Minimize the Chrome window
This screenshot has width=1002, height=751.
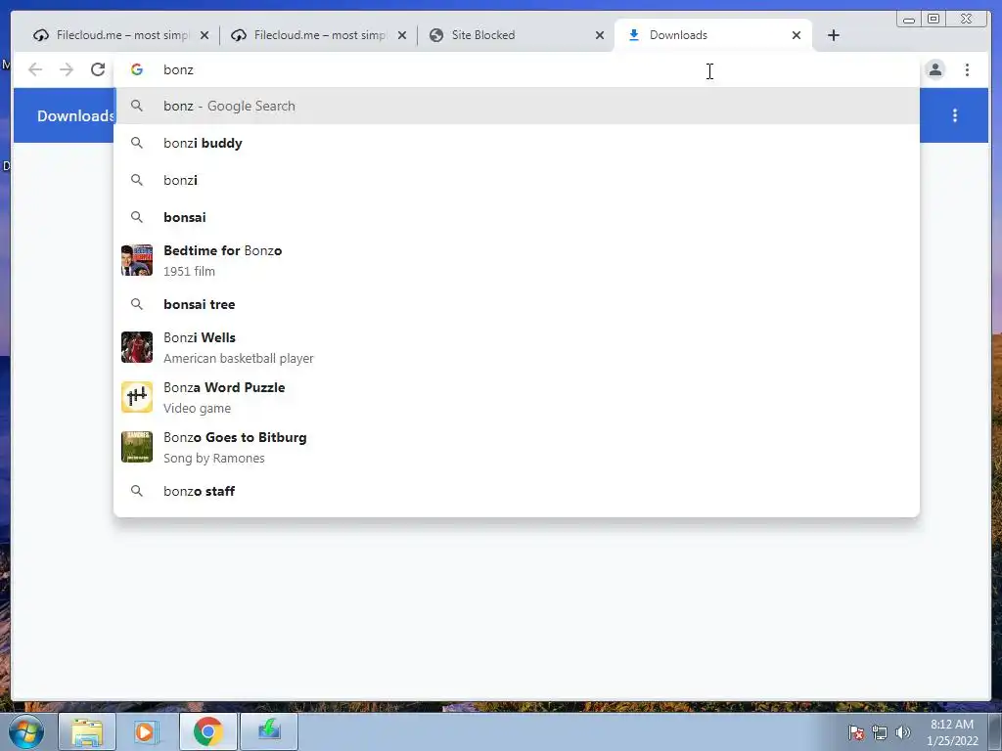point(909,20)
